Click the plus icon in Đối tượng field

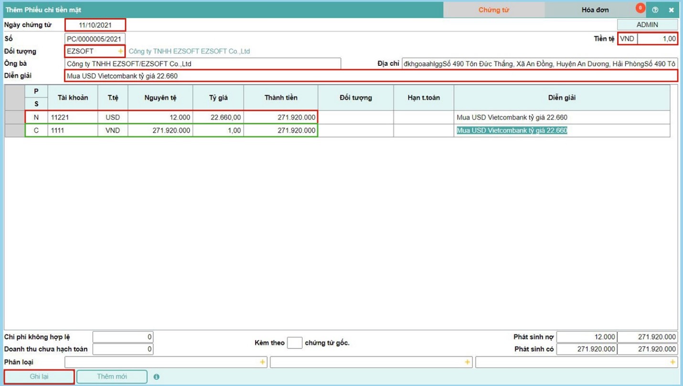pos(120,51)
